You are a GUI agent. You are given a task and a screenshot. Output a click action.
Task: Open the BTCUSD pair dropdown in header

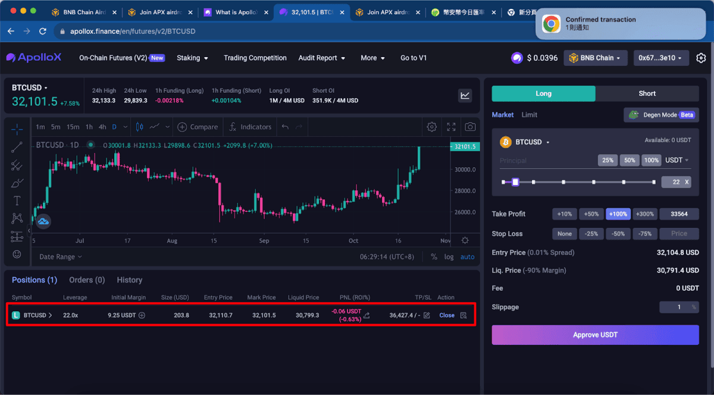pyautogui.click(x=30, y=87)
